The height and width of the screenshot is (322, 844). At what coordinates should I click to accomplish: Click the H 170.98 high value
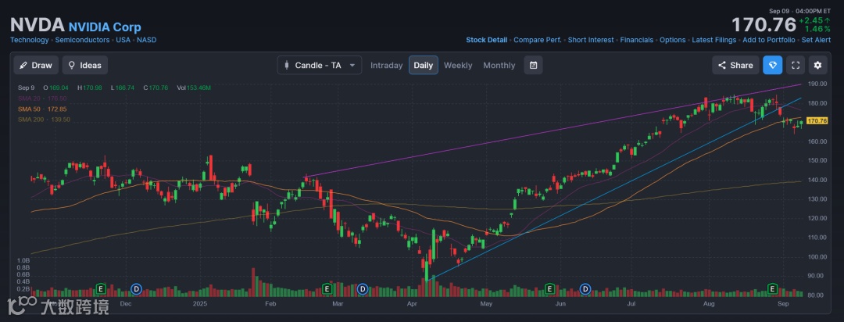click(x=89, y=88)
